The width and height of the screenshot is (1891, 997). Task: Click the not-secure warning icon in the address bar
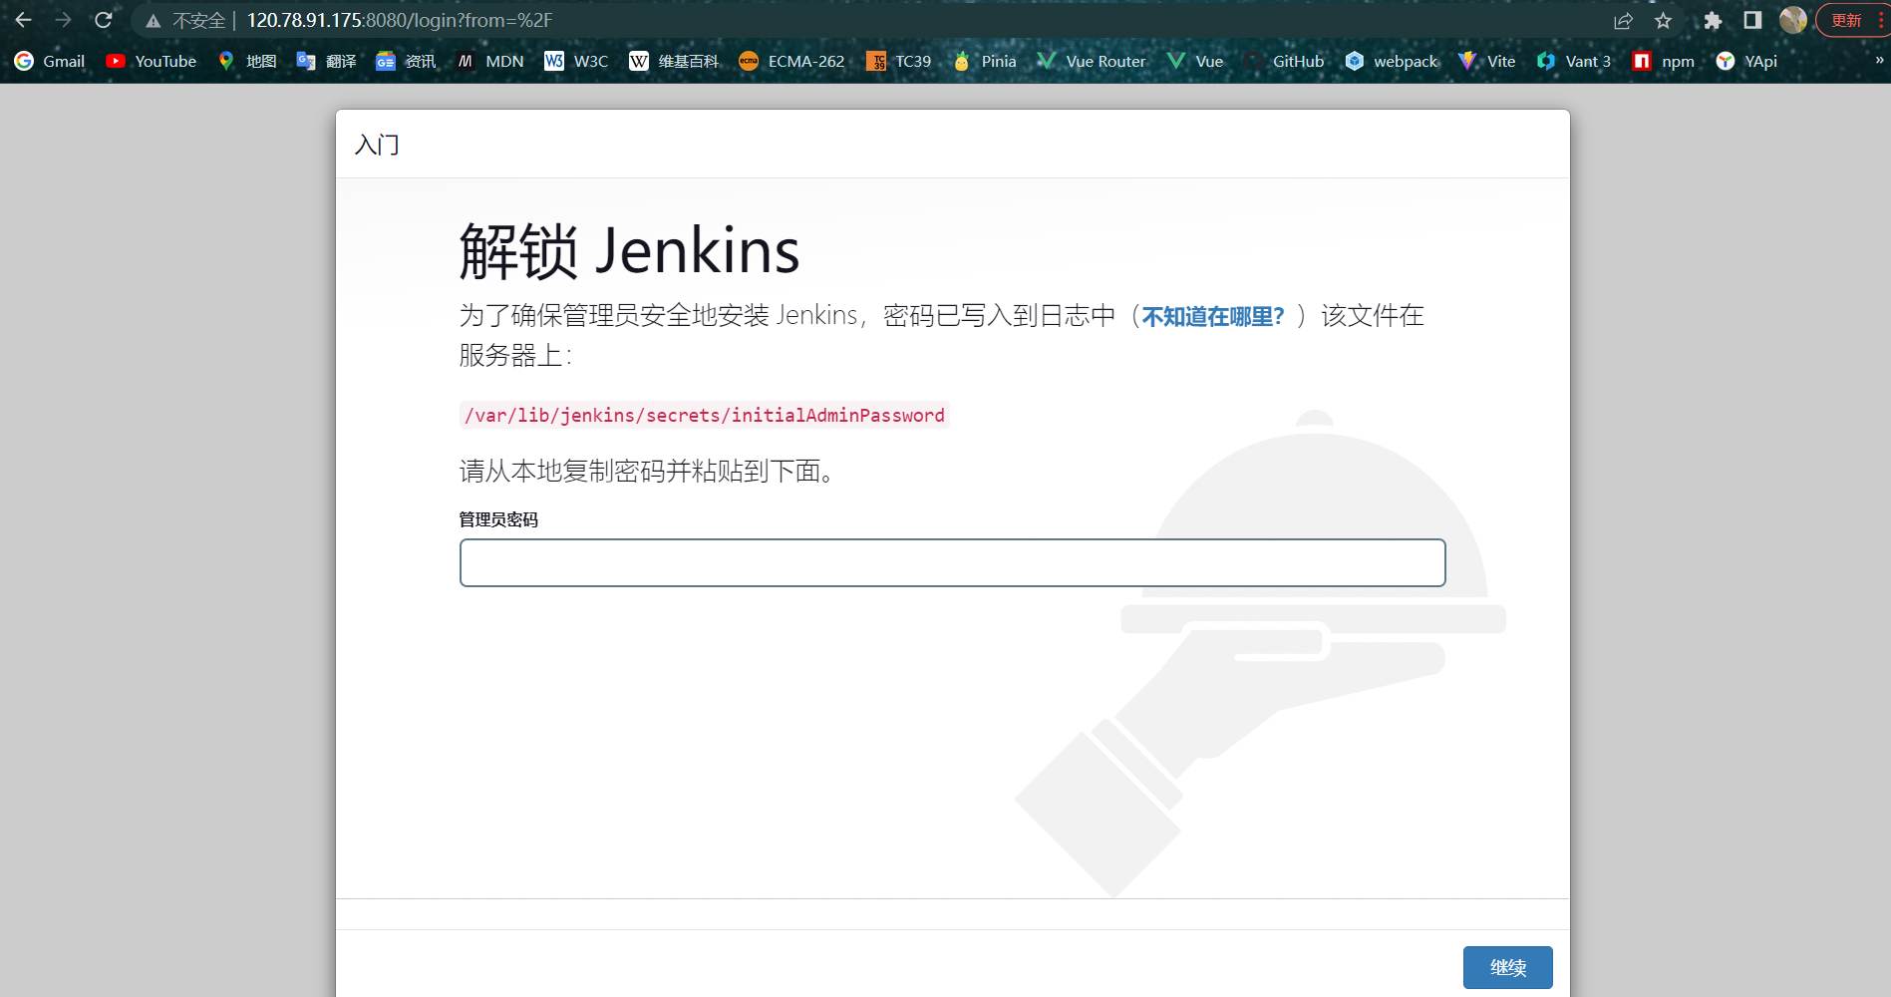153,21
